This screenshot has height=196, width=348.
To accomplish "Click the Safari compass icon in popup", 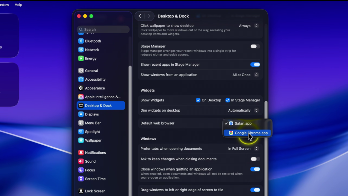I will [231, 123].
